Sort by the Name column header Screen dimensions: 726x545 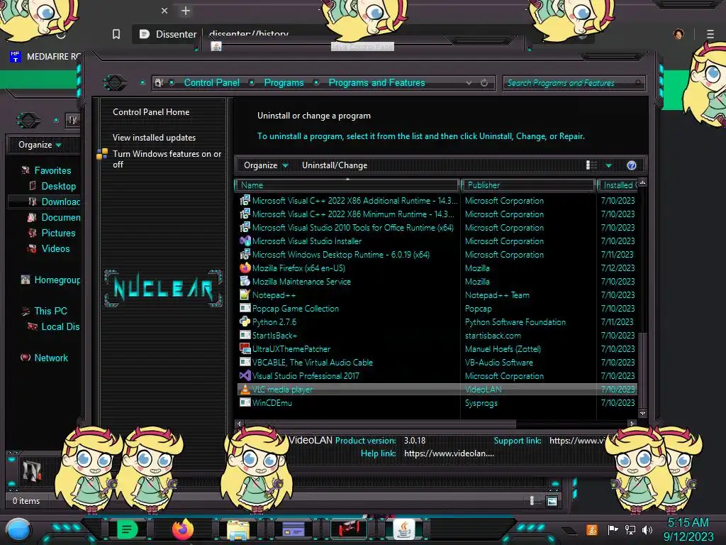pyautogui.click(x=347, y=185)
